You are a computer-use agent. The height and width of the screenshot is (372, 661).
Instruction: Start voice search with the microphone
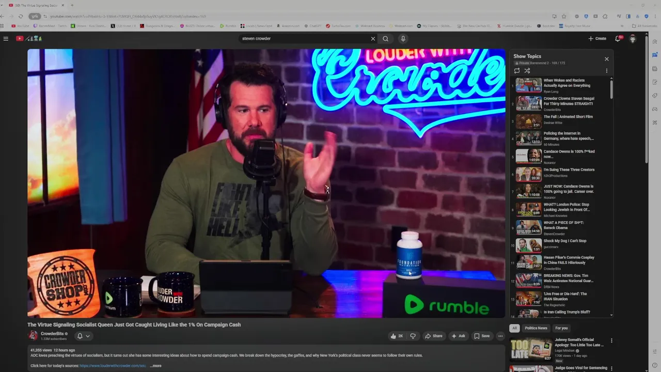(x=403, y=38)
